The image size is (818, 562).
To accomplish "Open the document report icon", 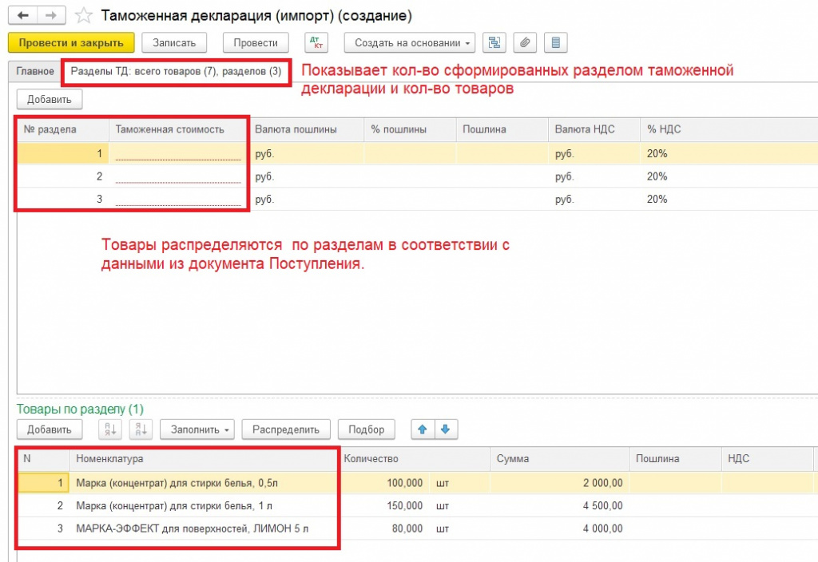I will (556, 42).
